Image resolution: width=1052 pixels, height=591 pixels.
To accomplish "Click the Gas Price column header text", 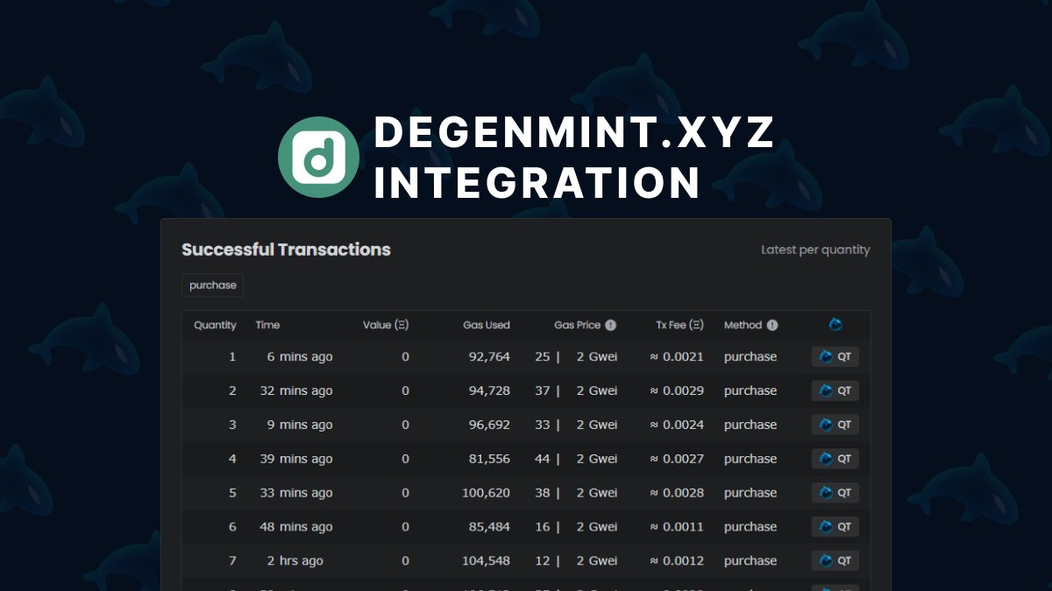I will [x=578, y=325].
